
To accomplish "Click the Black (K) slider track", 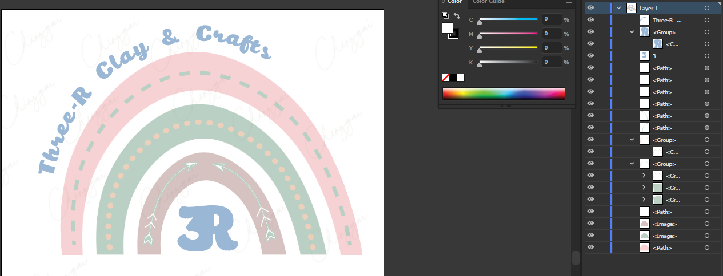I will pos(508,62).
